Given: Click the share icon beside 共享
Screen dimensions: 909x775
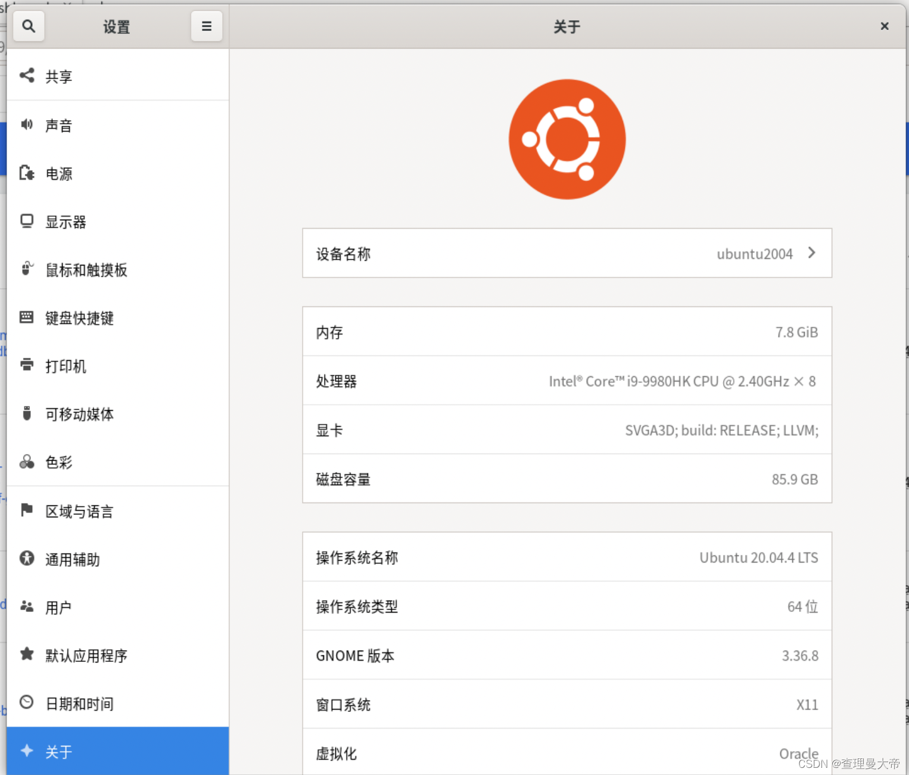Looking at the screenshot, I should (x=27, y=76).
